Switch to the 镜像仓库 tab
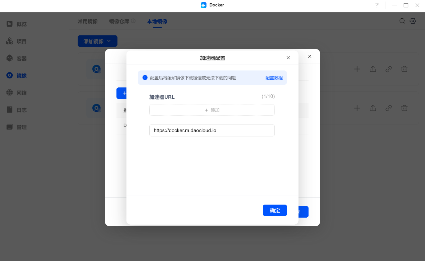425x261 pixels. click(x=119, y=21)
